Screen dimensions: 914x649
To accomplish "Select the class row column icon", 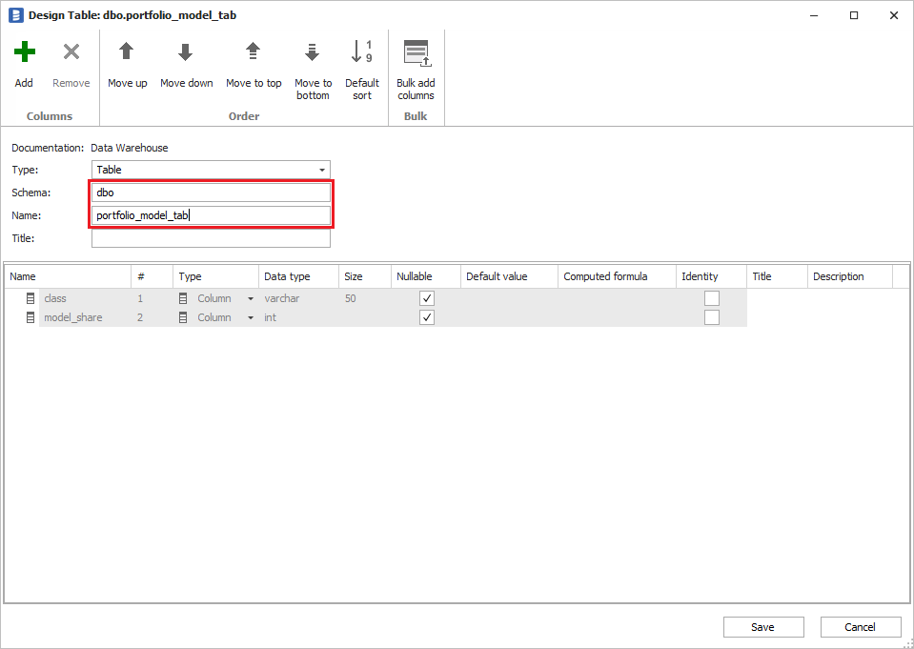I will [30, 298].
